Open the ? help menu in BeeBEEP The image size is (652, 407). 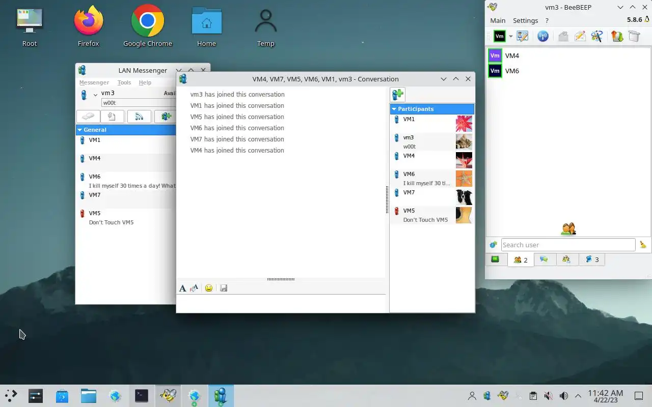pyautogui.click(x=547, y=20)
